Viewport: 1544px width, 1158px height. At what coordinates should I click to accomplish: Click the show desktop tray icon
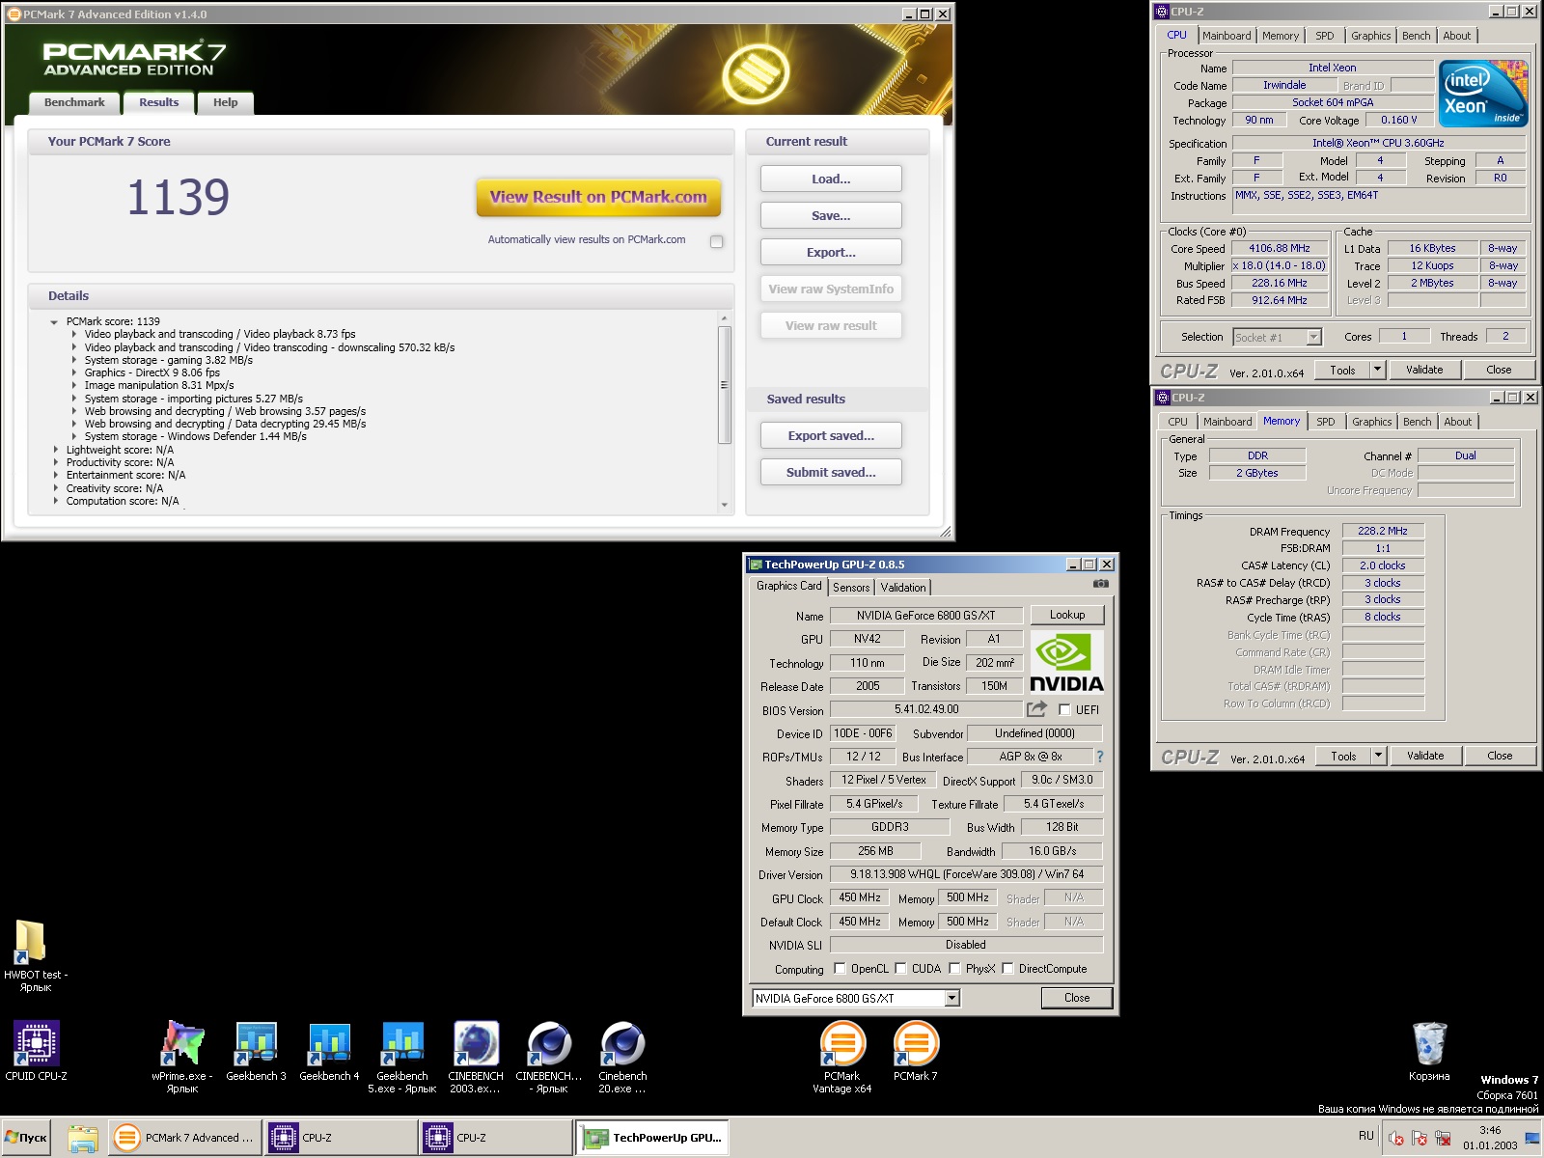click(x=1532, y=1138)
